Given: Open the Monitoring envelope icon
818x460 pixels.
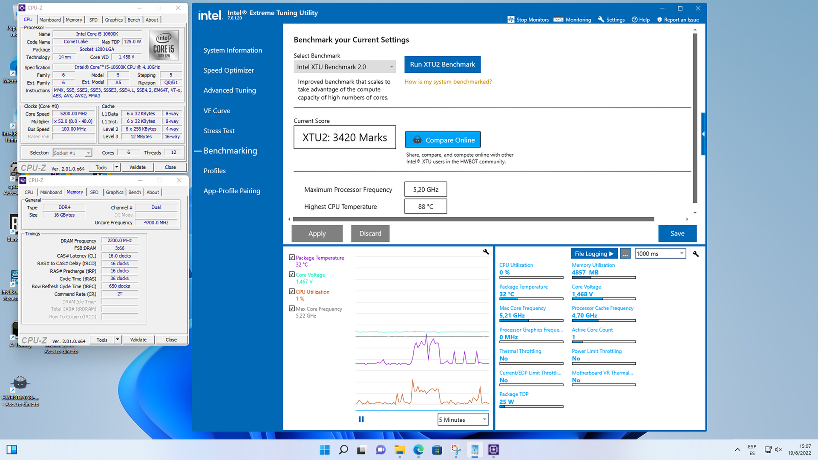Looking at the screenshot, I should [x=559, y=20].
